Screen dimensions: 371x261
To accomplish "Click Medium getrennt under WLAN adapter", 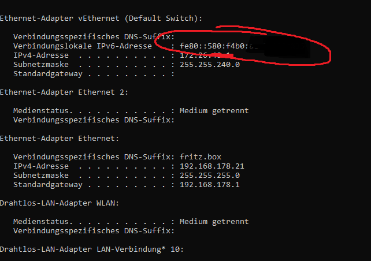I will point(214,222).
